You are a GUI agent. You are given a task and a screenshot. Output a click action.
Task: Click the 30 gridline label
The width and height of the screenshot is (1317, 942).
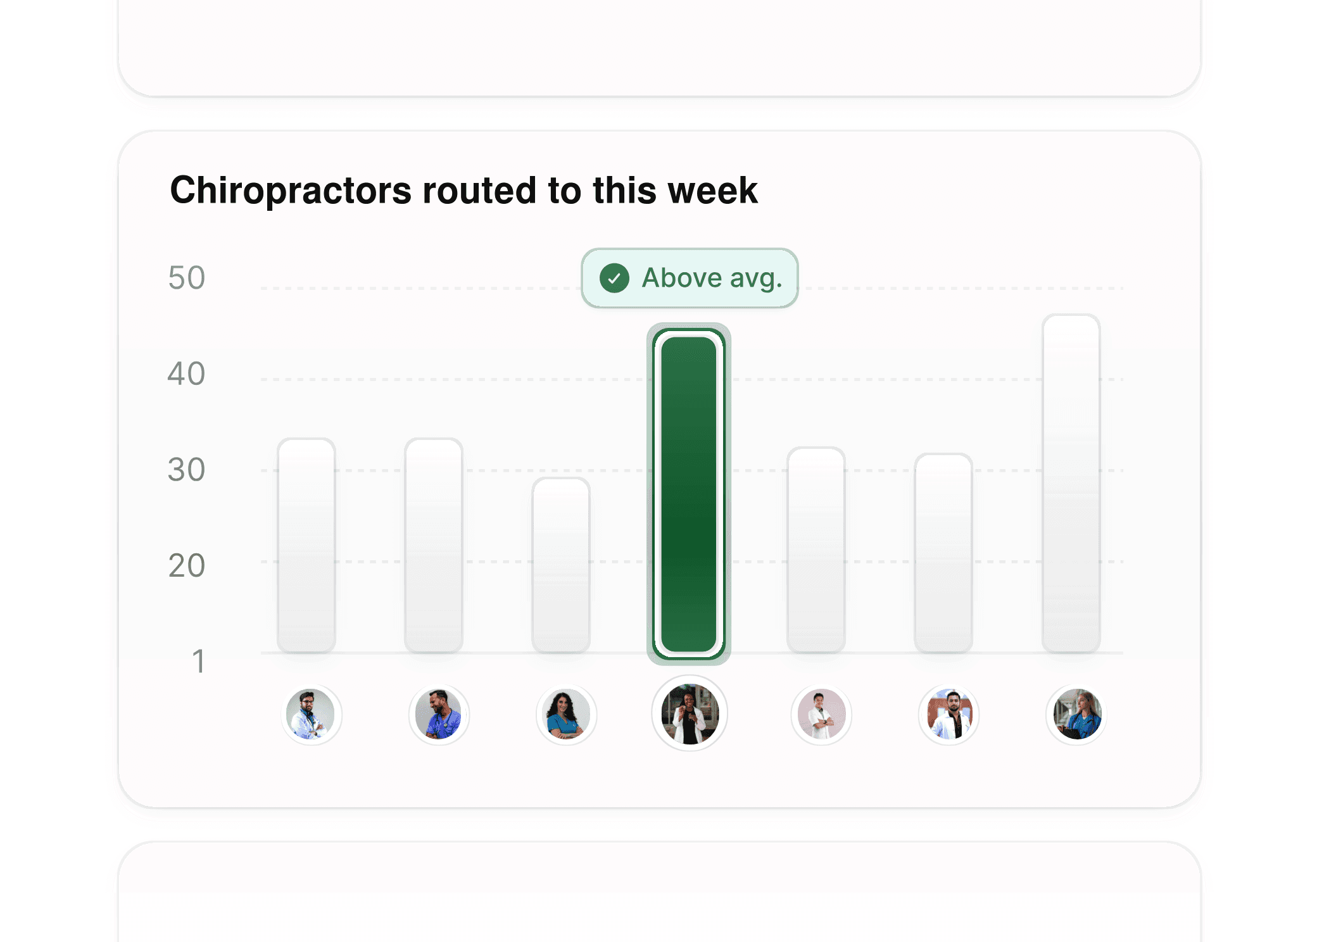pyautogui.click(x=186, y=468)
